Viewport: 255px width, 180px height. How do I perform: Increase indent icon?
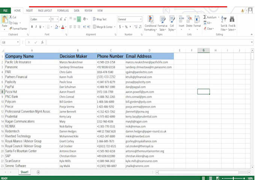88,27
